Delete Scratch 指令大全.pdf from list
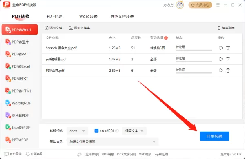245x159 pixels. click(x=228, y=48)
